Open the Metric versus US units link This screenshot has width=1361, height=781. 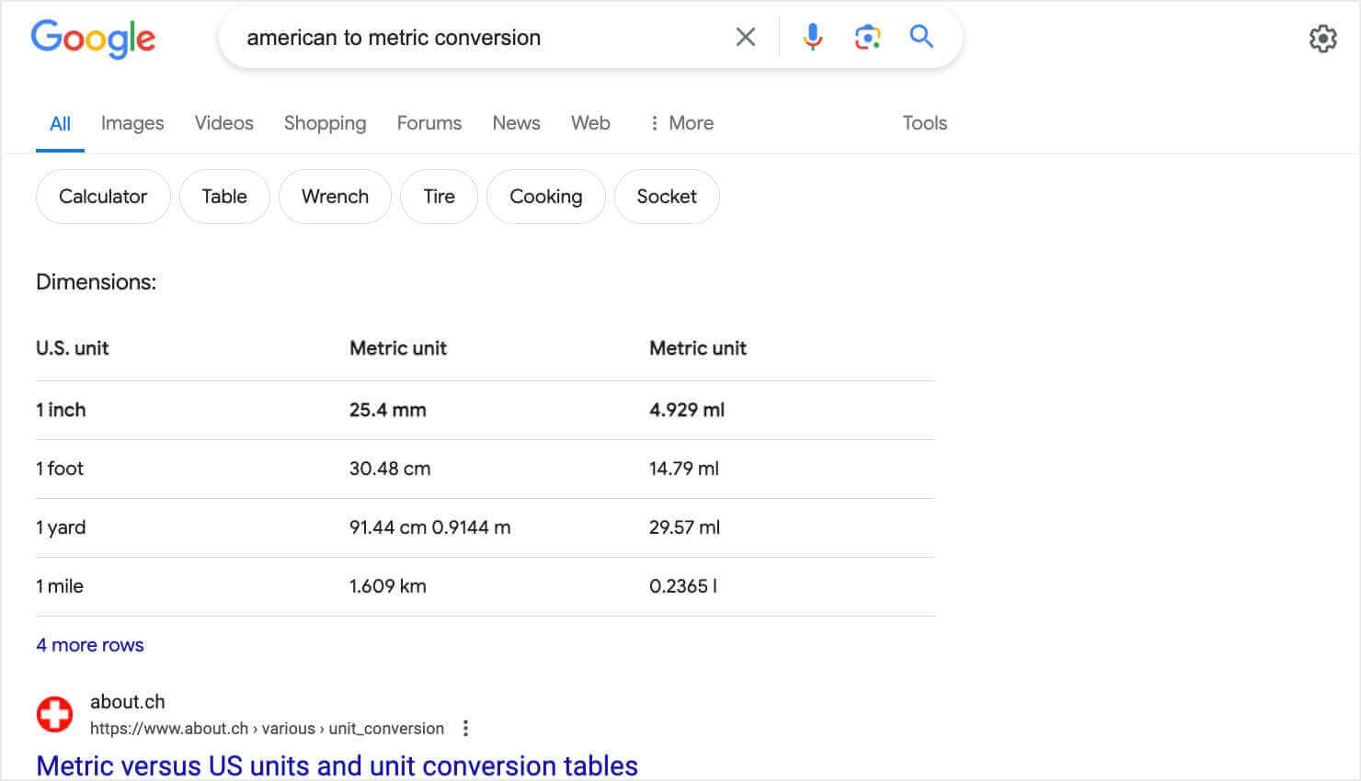[x=337, y=765]
